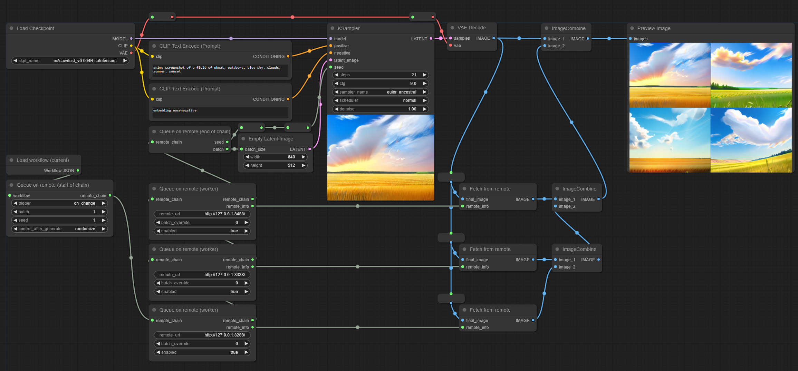Screen dimensions: 798x371
Task: Toggle enabled on the worker with port 8388
Action: [x=202, y=292]
